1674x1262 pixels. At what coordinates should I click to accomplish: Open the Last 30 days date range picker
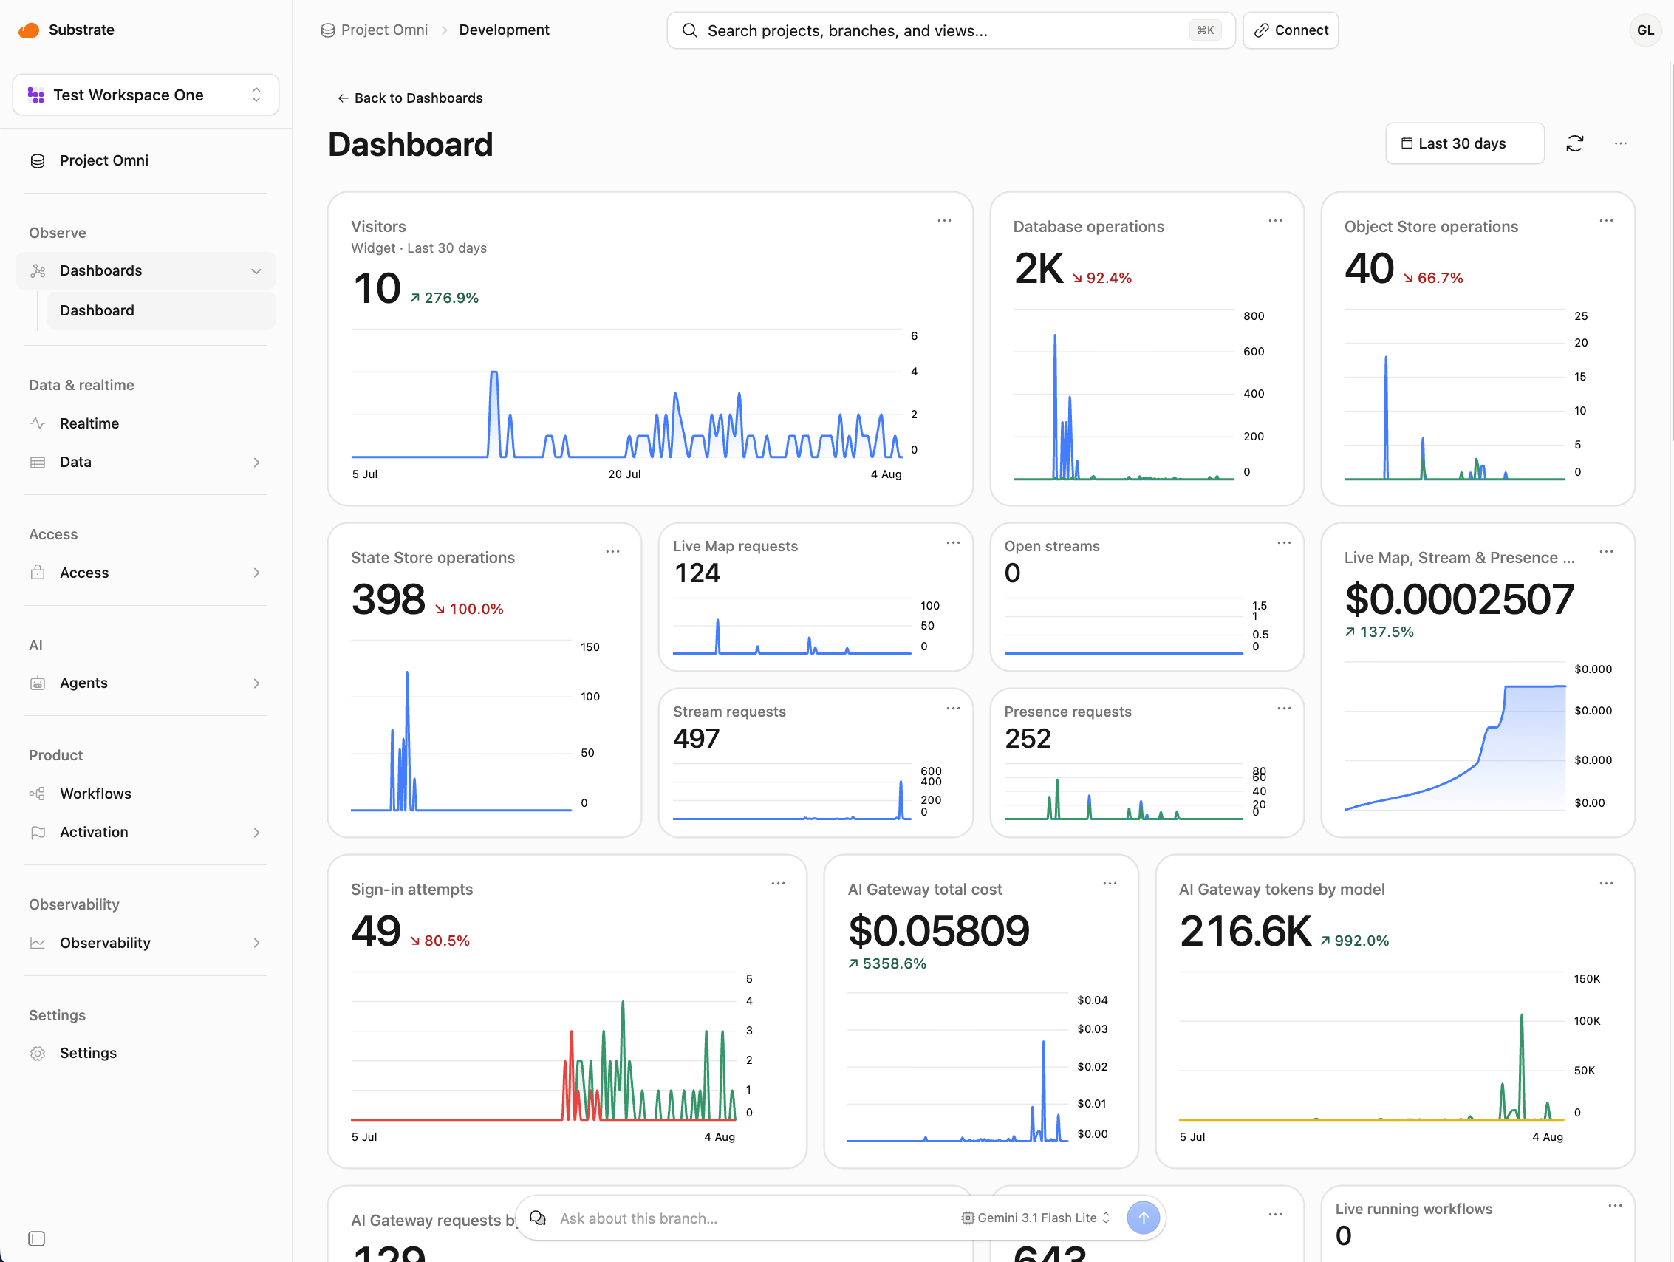[1464, 143]
